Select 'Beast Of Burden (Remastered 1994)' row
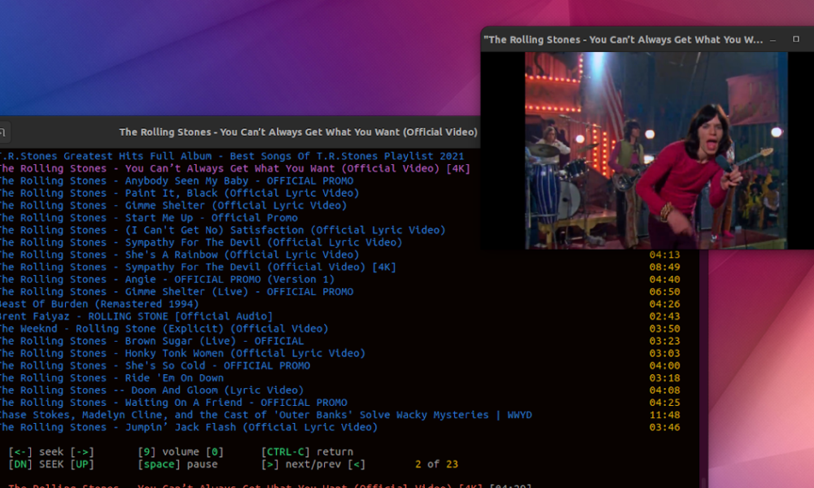The width and height of the screenshot is (814, 488). [99, 304]
